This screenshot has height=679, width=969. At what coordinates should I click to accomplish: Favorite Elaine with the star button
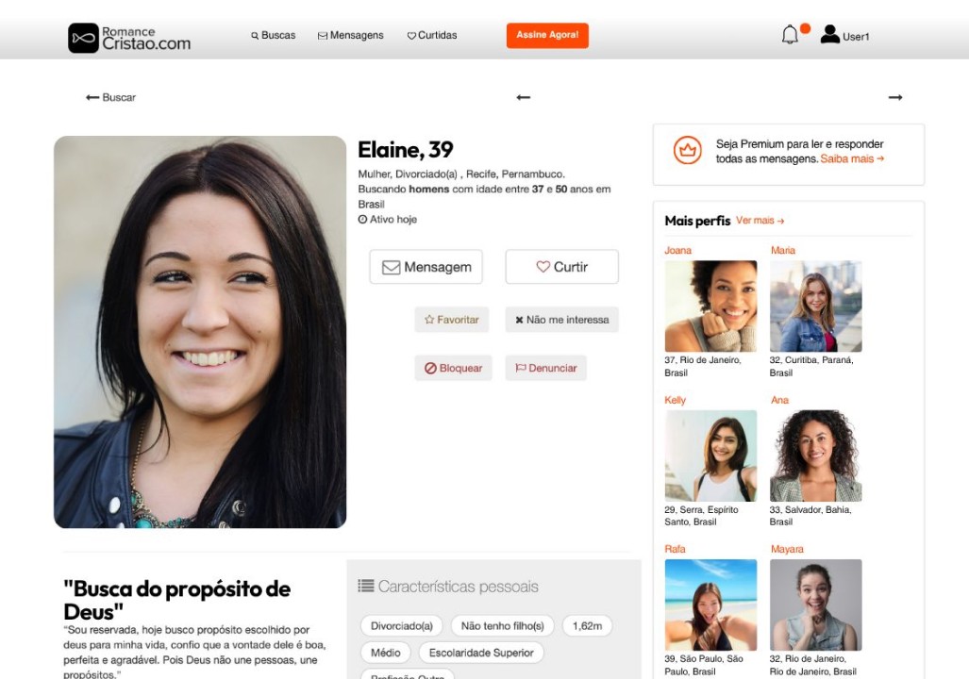[x=452, y=320]
